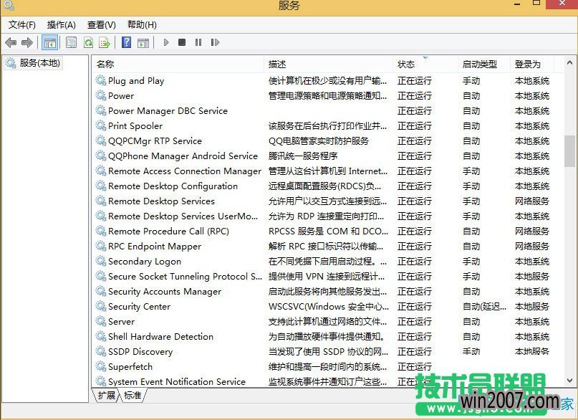Click 网络服务 login of RPC Endpoint Mapper

pos(532,247)
